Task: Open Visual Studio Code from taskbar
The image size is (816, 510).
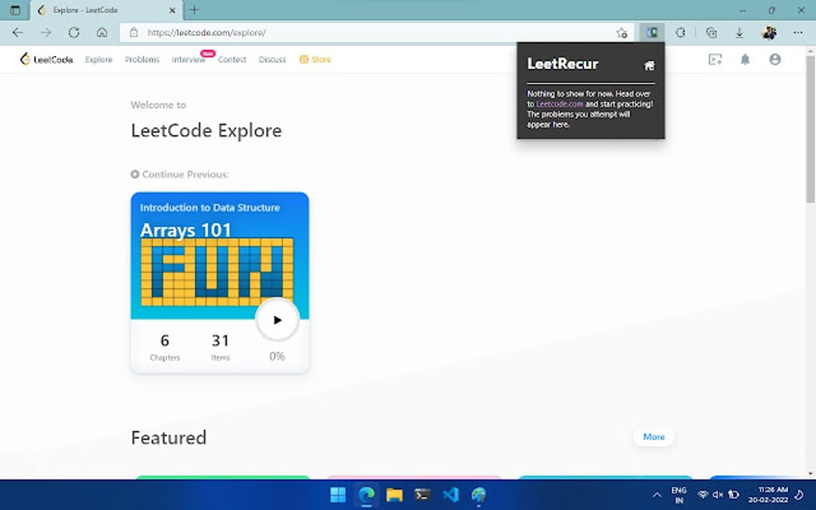Action: click(450, 494)
